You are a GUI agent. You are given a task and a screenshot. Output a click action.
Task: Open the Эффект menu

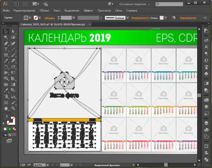(x=88, y=11)
